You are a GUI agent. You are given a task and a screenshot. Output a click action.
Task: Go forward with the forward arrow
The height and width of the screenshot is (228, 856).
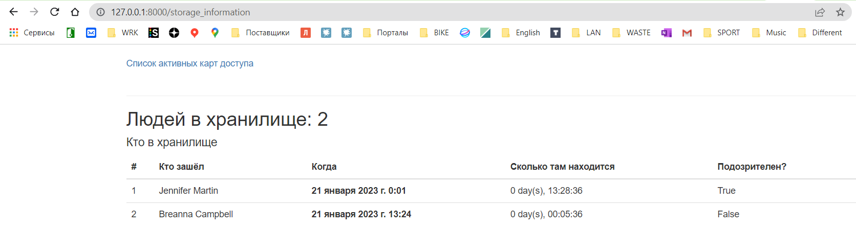click(34, 12)
